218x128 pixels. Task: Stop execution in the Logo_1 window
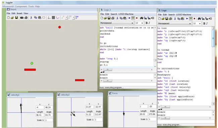click(x=137, y=18)
